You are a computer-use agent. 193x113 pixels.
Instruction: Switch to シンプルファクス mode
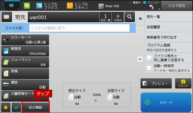[x=47, y=6]
